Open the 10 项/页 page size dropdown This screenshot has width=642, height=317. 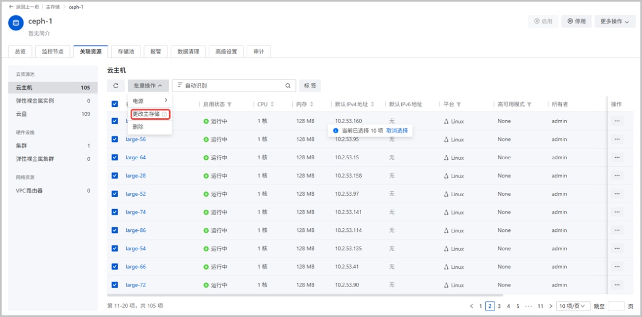point(573,306)
